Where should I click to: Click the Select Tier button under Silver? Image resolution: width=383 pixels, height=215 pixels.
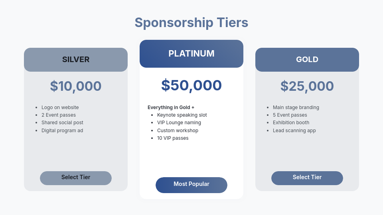pyautogui.click(x=76, y=178)
